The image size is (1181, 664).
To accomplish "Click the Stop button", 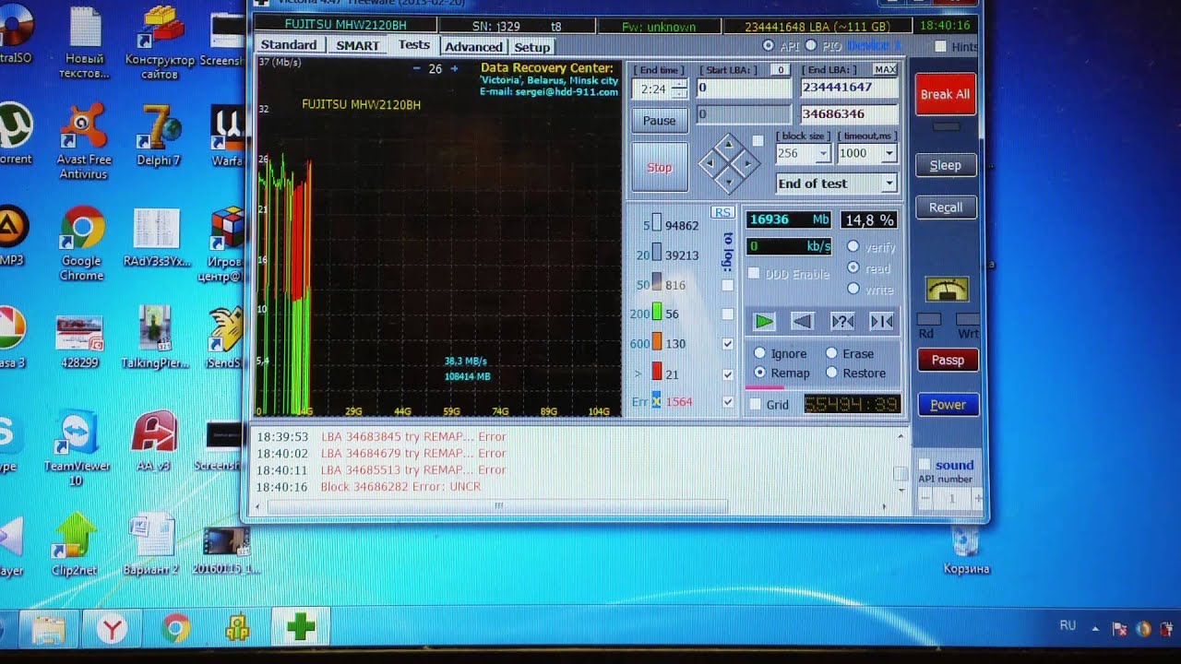I will (659, 167).
